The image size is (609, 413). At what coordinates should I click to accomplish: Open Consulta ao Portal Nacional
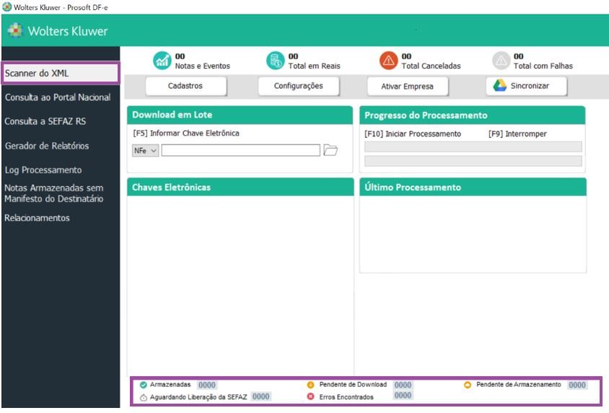point(58,97)
